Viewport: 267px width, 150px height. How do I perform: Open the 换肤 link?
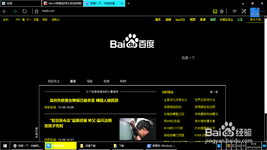(x=45, y=19)
